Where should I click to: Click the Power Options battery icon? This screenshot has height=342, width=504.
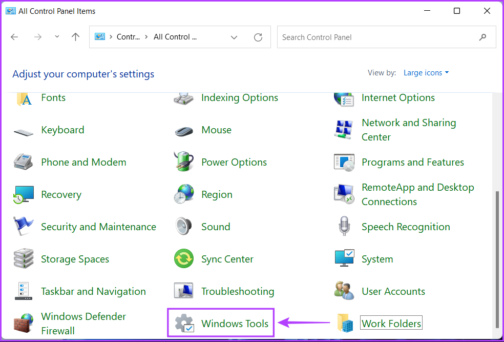click(183, 162)
